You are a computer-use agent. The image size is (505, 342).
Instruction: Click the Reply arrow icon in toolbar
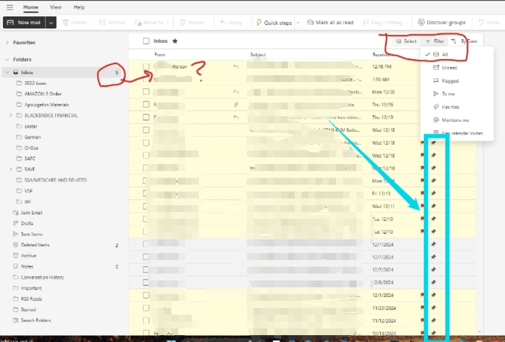[223, 22]
